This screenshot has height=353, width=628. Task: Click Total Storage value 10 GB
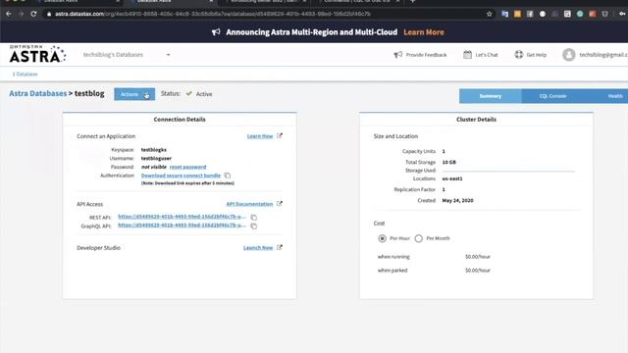point(449,162)
